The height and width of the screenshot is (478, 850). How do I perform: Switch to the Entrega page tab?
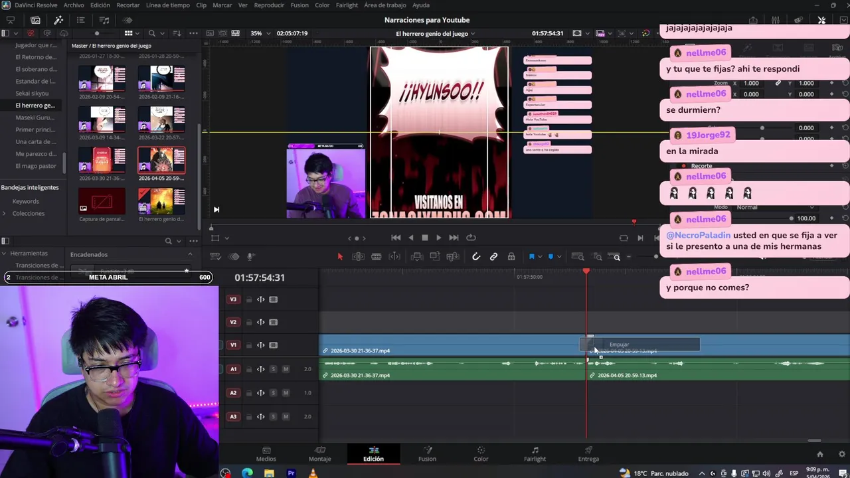(588, 454)
